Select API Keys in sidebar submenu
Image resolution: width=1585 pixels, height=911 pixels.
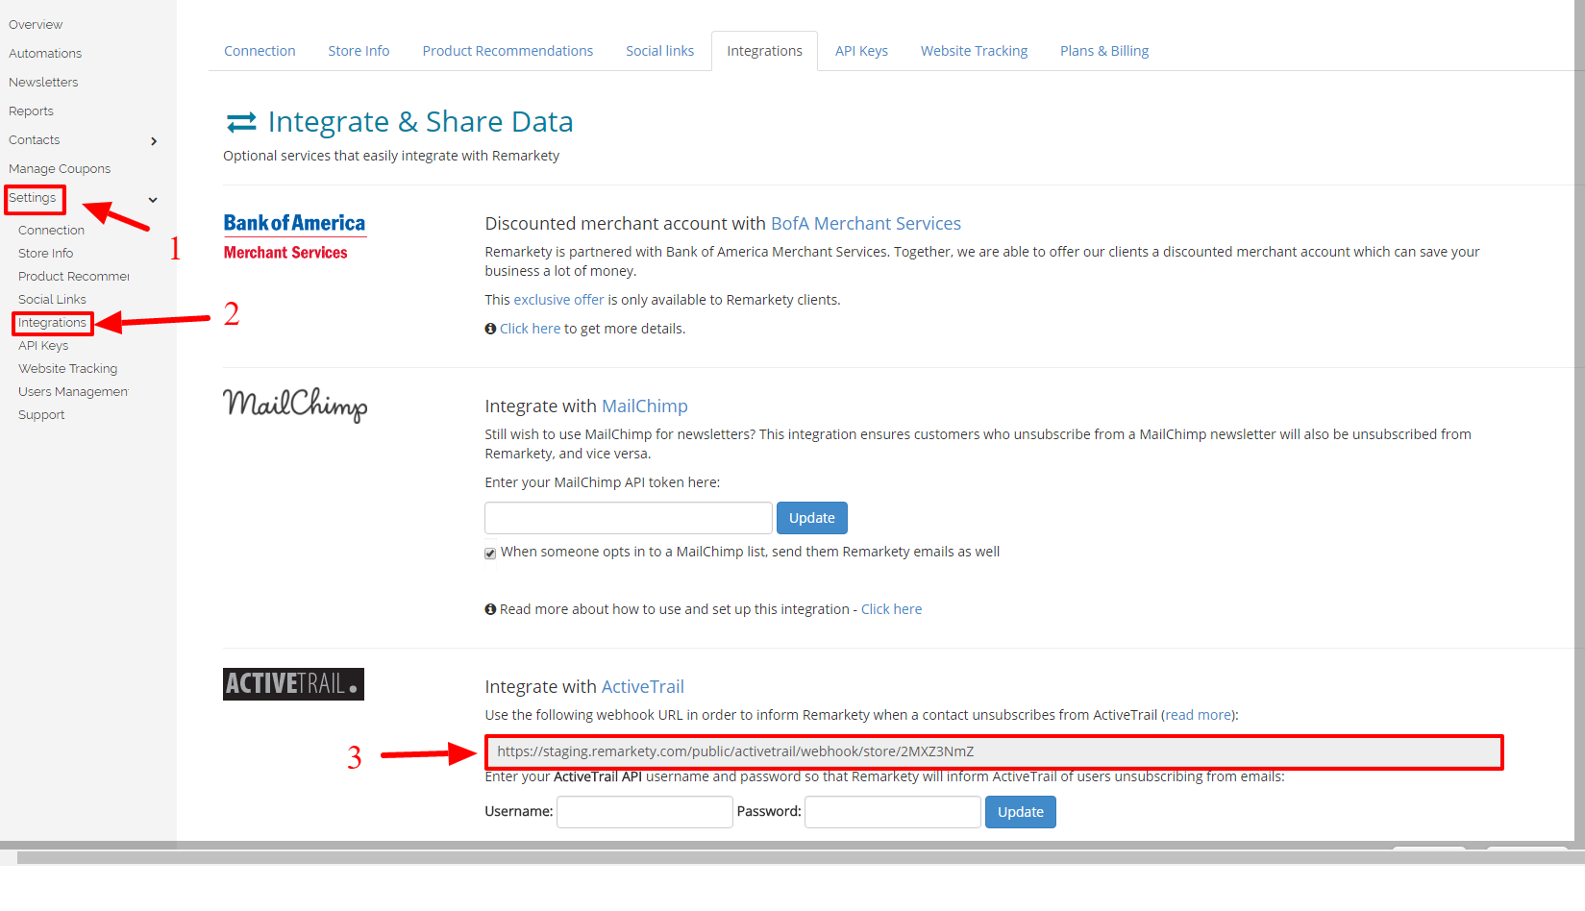point(43,346)
